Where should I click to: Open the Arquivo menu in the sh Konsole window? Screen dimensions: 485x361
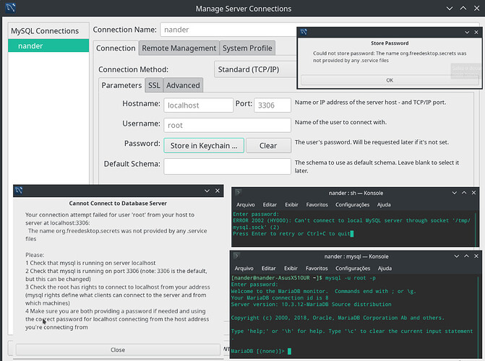click(244, 204)
